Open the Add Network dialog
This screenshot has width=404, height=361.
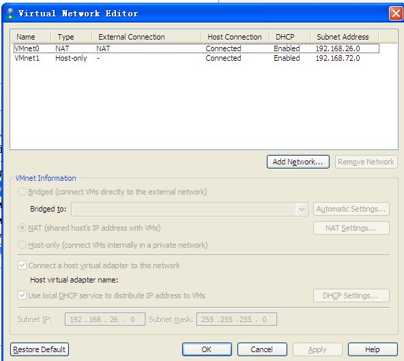[298, 162]
